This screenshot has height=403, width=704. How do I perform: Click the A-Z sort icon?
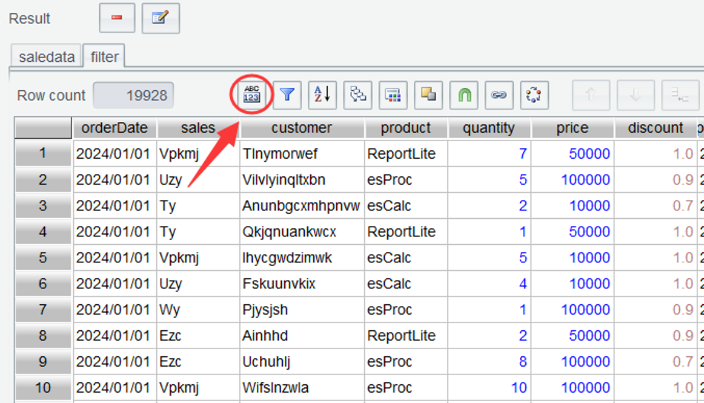pos(322,95)
